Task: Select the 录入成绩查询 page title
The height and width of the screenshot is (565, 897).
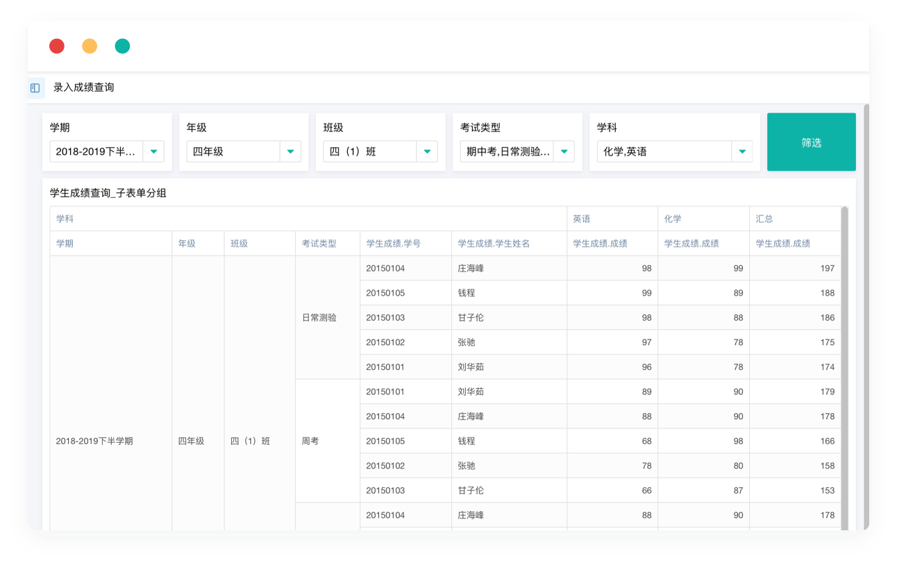Action: click(83, 87)
